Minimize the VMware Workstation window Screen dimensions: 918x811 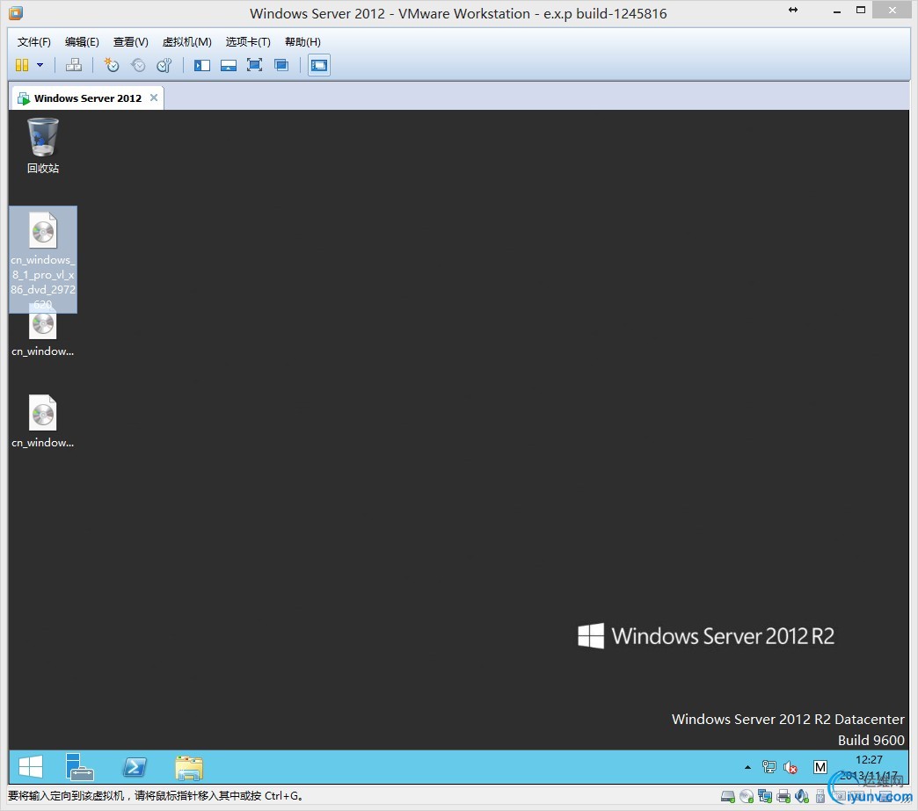(837, 11)
